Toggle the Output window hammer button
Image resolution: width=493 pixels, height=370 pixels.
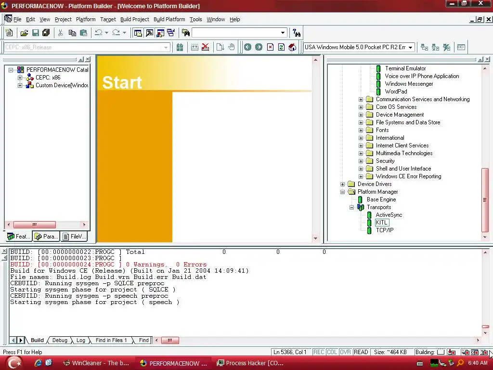149,33
